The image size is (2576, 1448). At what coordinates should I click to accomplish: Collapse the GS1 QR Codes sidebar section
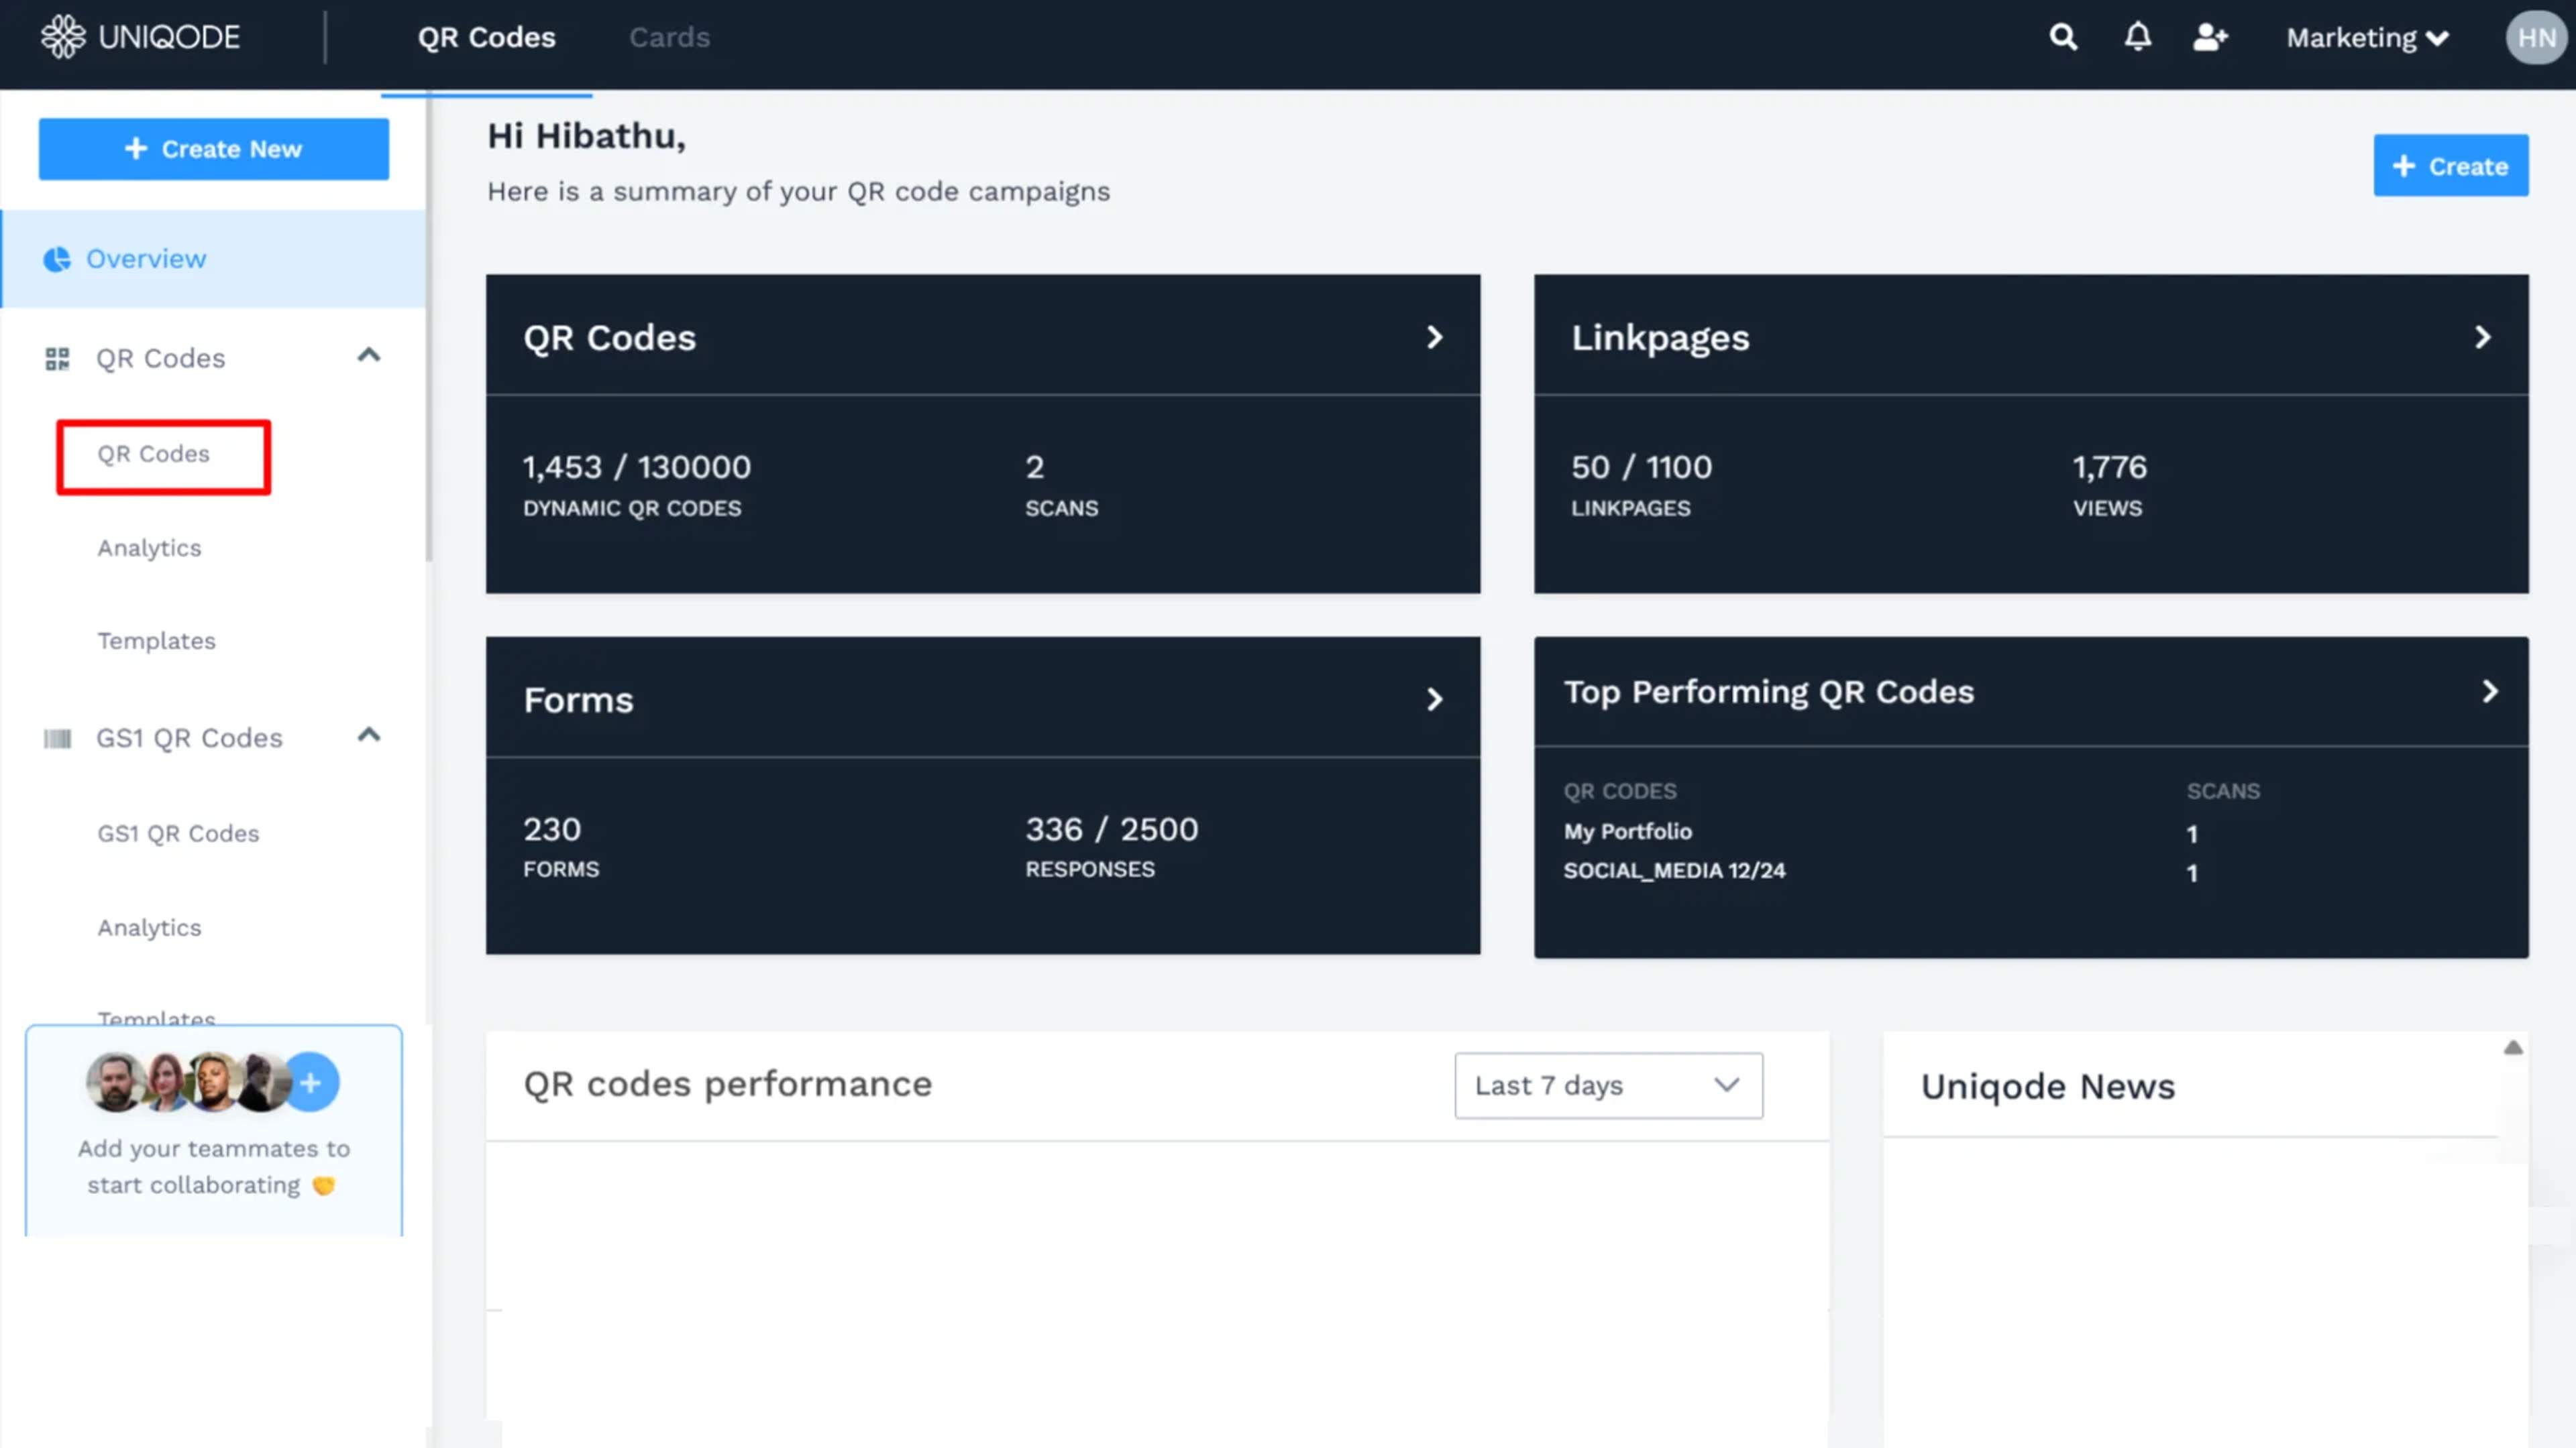[369, 735]
